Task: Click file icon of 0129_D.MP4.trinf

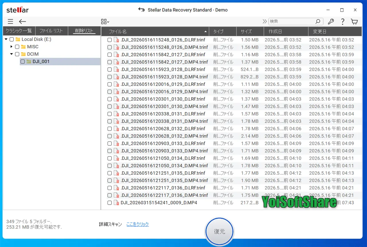Action: [116, 92]
